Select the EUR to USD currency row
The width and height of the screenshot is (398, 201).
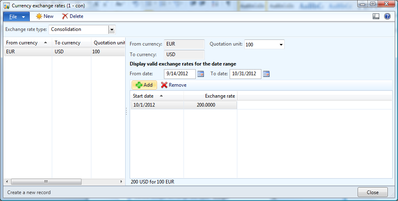pyautogui.click(x=28, y=52)
